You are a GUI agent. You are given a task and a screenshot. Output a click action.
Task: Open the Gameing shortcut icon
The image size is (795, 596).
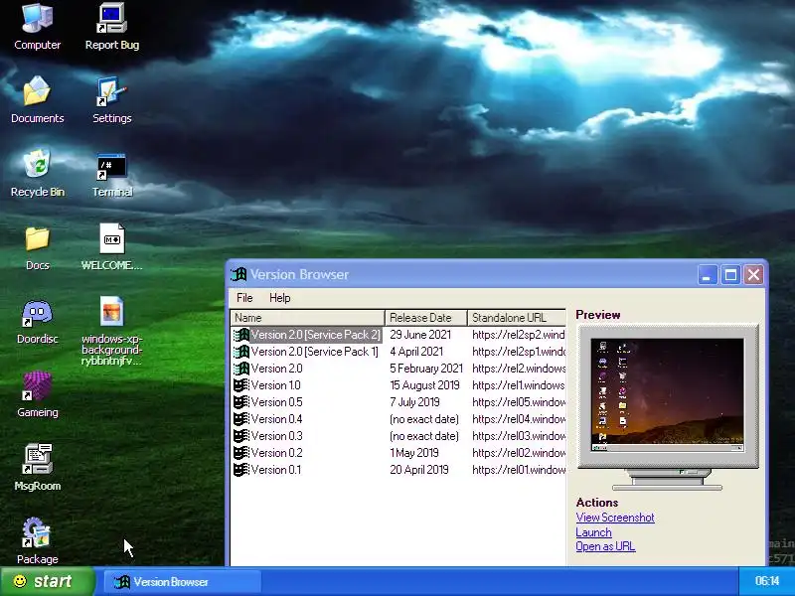point(37,386)
